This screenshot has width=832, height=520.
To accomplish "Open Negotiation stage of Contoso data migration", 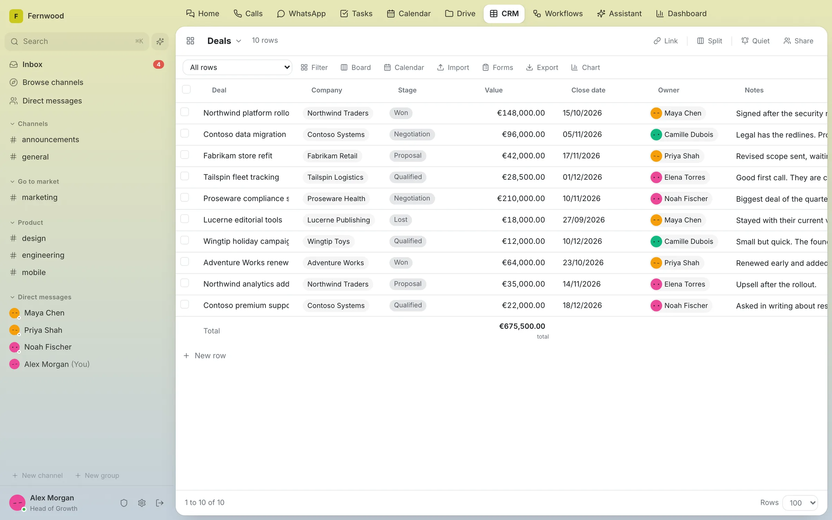I will (412, 134).
